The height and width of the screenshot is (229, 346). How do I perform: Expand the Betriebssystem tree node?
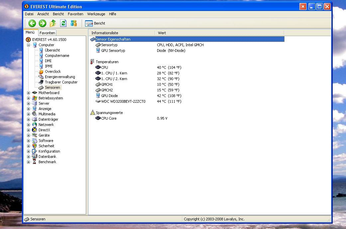tap(29, 98)
